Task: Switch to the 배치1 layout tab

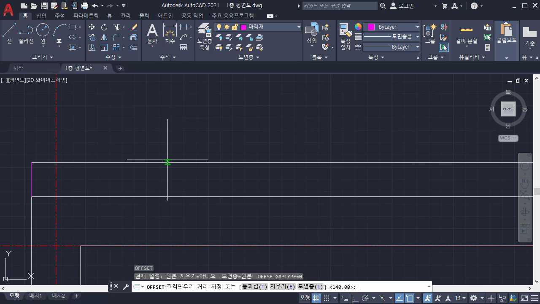Action: tap(35, 296)
